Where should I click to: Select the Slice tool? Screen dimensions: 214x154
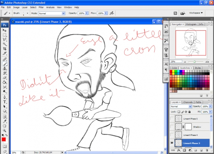(5, 53)
